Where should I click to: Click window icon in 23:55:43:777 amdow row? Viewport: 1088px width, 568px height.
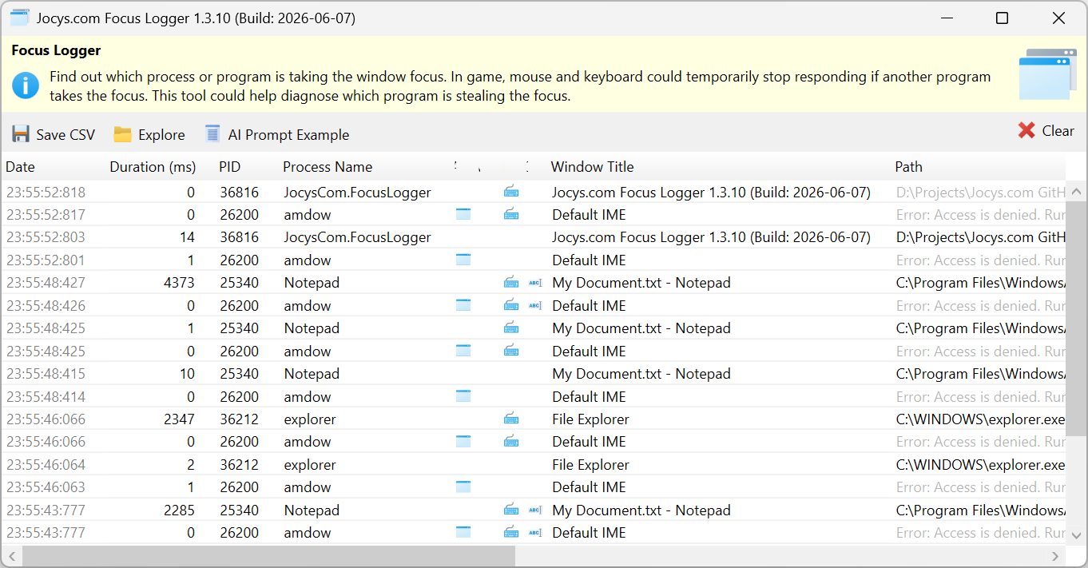click(463, 532)
